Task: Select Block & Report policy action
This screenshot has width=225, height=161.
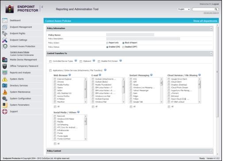Action: point(123,43)
